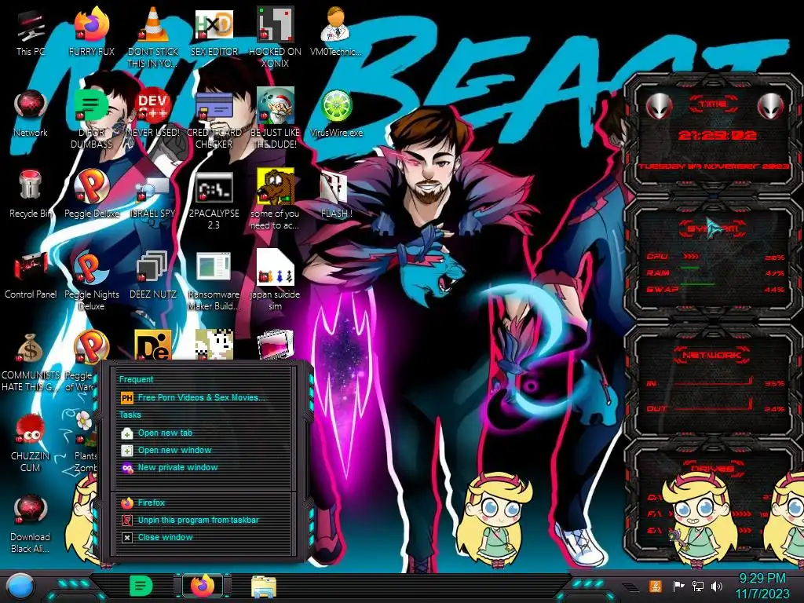Open the 2PACALYPSE 2.3 console icon
Viewport: 804px width, 603px height.
(214, 199)
